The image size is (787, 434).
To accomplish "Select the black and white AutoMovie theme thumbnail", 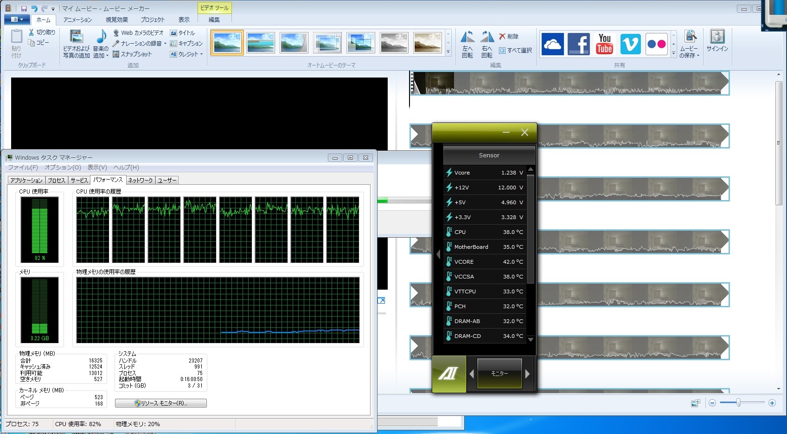I will (x=394, y=43).
